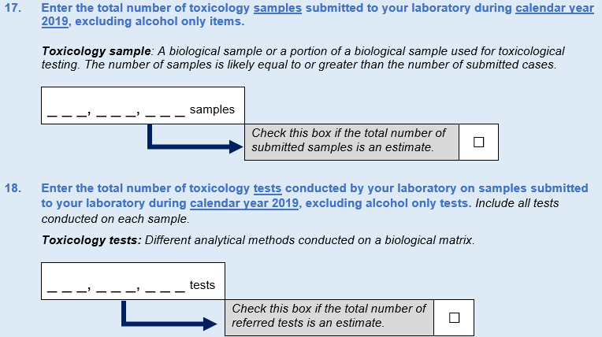The width and height of the screenshot is (602, 337).
Task: Check the submitted samples estimate checkbox
Action: [478, 143]
